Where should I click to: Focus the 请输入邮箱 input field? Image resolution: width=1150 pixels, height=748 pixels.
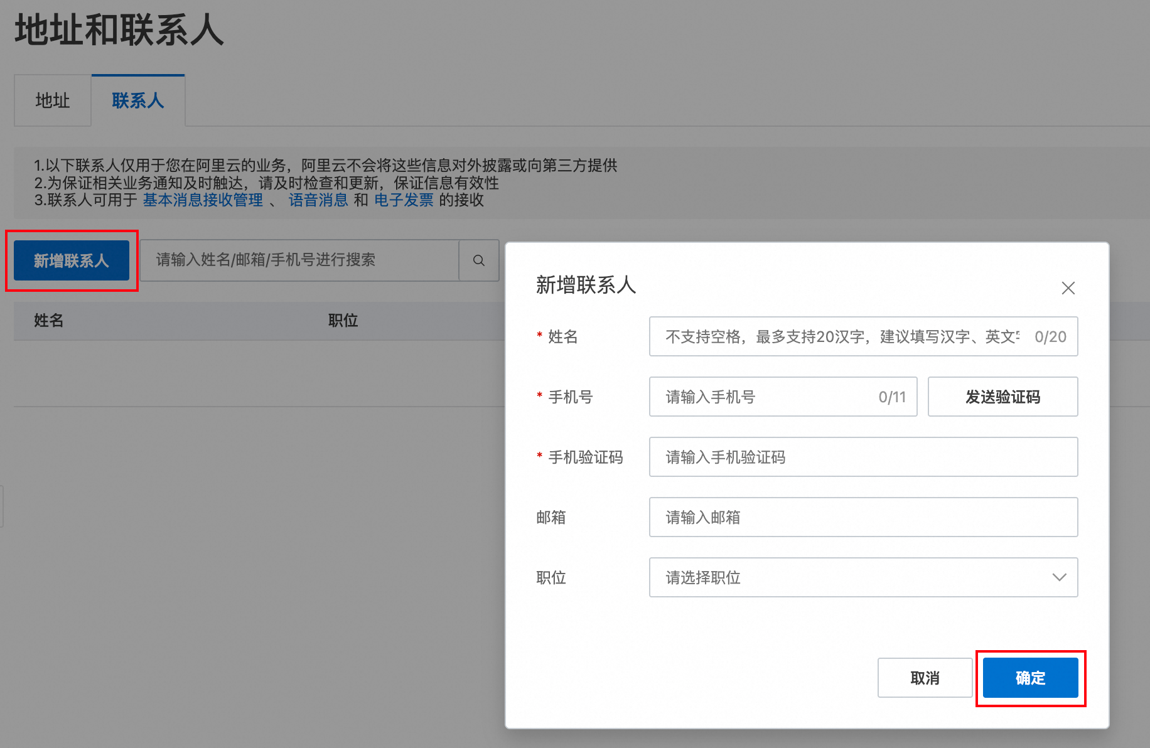click(x=863, y=517)
